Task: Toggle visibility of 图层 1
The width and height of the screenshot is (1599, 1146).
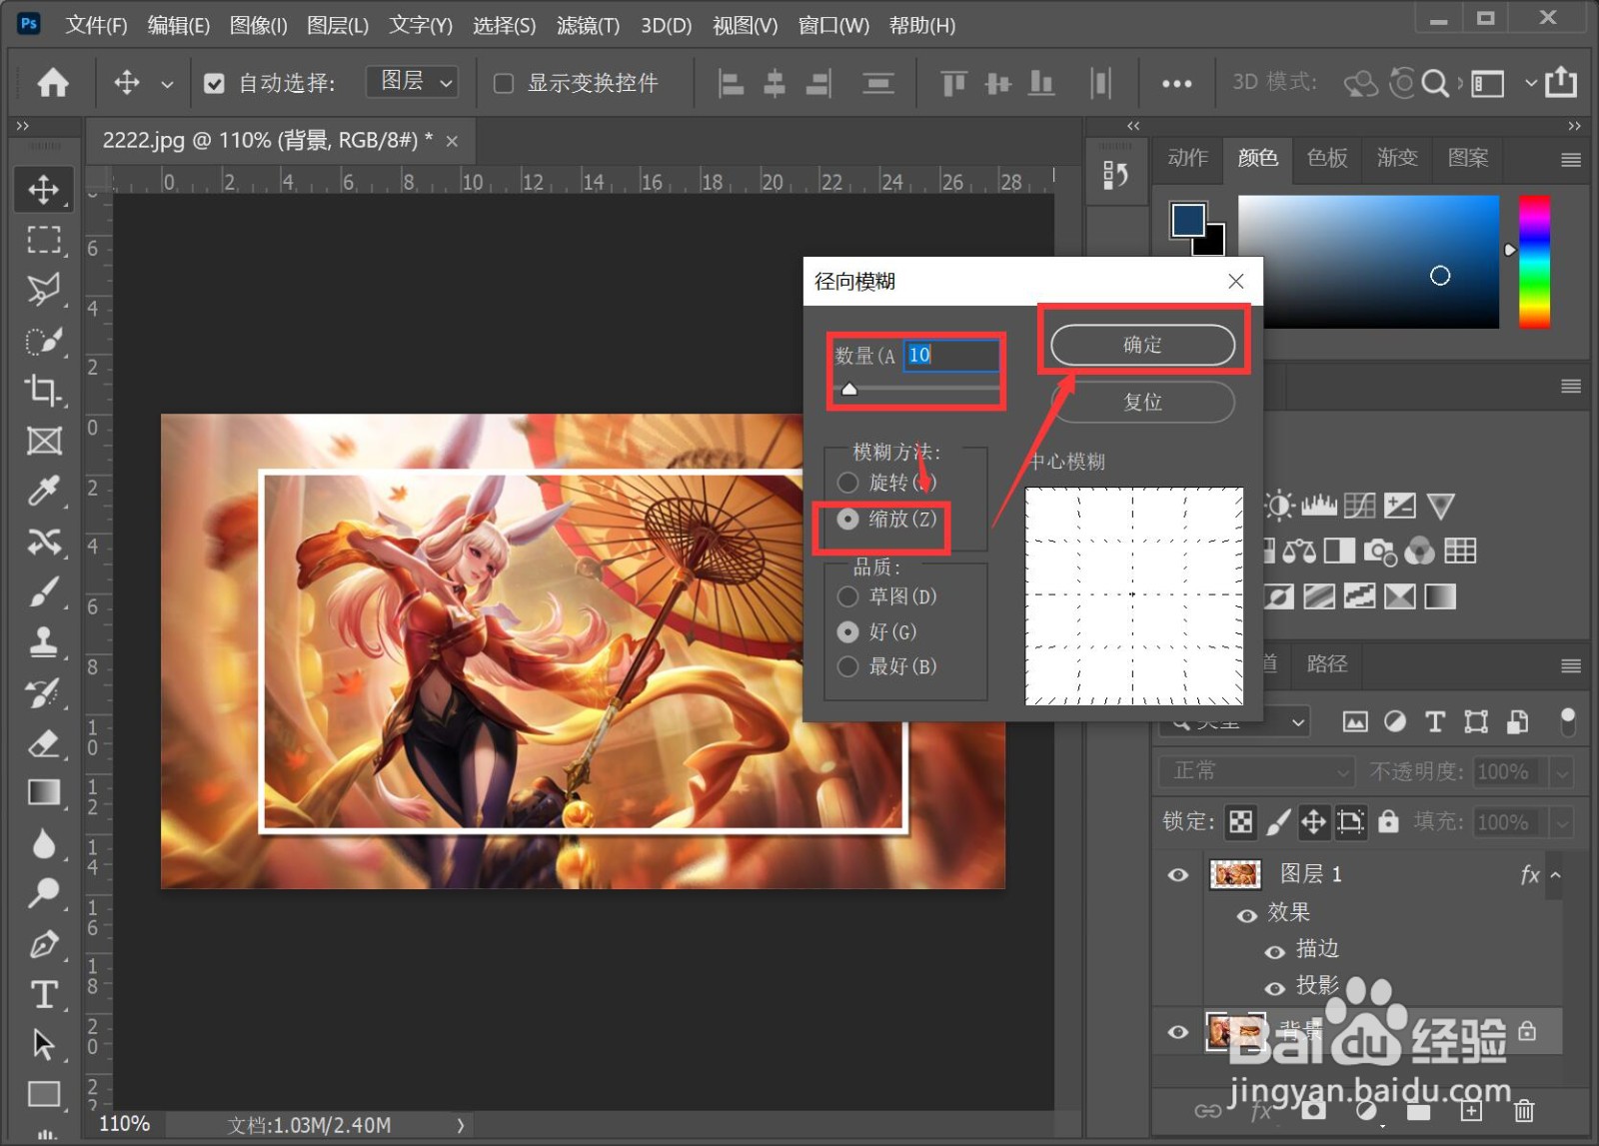Action: coord(1177,874)
